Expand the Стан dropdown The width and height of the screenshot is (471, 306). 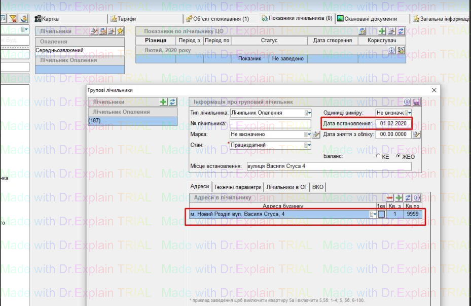click(x=307, y=145)
